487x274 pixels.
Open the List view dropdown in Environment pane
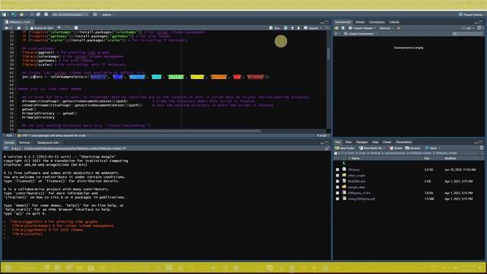point(468,28)
